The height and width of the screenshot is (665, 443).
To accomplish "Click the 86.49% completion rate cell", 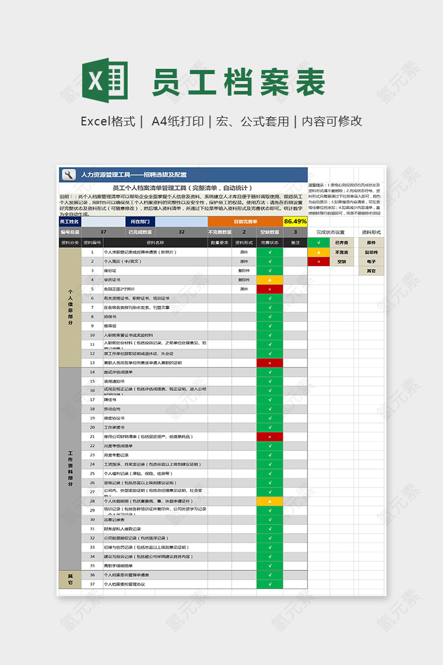I will 295,222.
